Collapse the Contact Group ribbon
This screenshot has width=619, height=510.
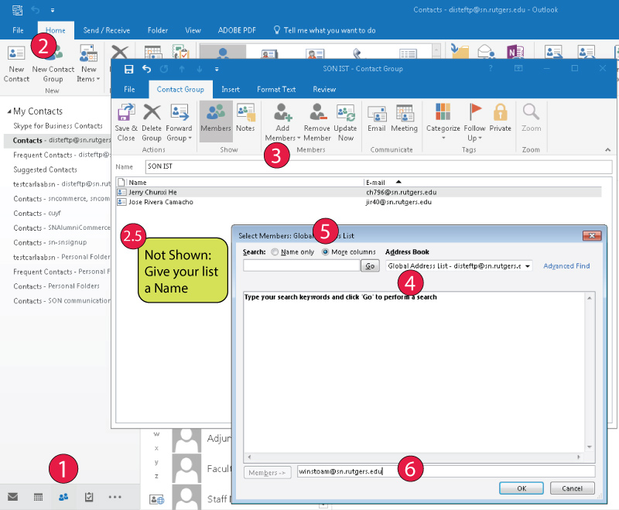pyautogui.click(x=607, y=149)
